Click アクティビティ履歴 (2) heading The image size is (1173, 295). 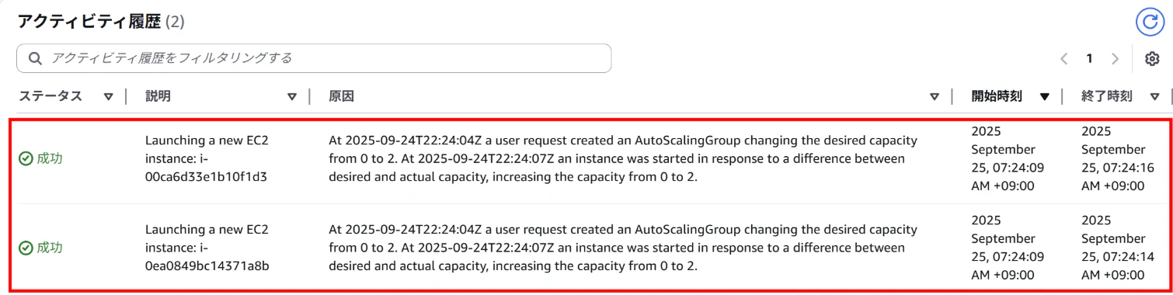(x=101, y=21)
